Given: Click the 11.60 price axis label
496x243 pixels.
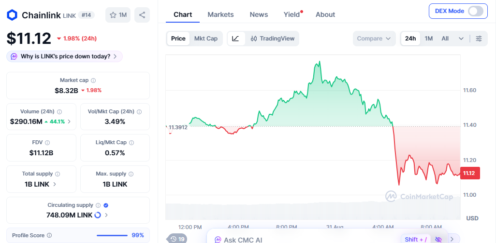Looking at the screenshot, I should pyautogui.click(x=470, y=90).
